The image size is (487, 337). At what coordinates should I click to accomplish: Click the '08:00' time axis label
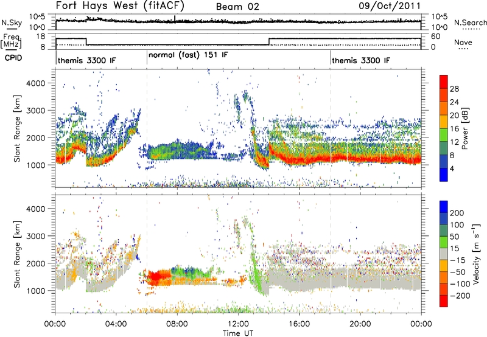[x=177, y=324]
